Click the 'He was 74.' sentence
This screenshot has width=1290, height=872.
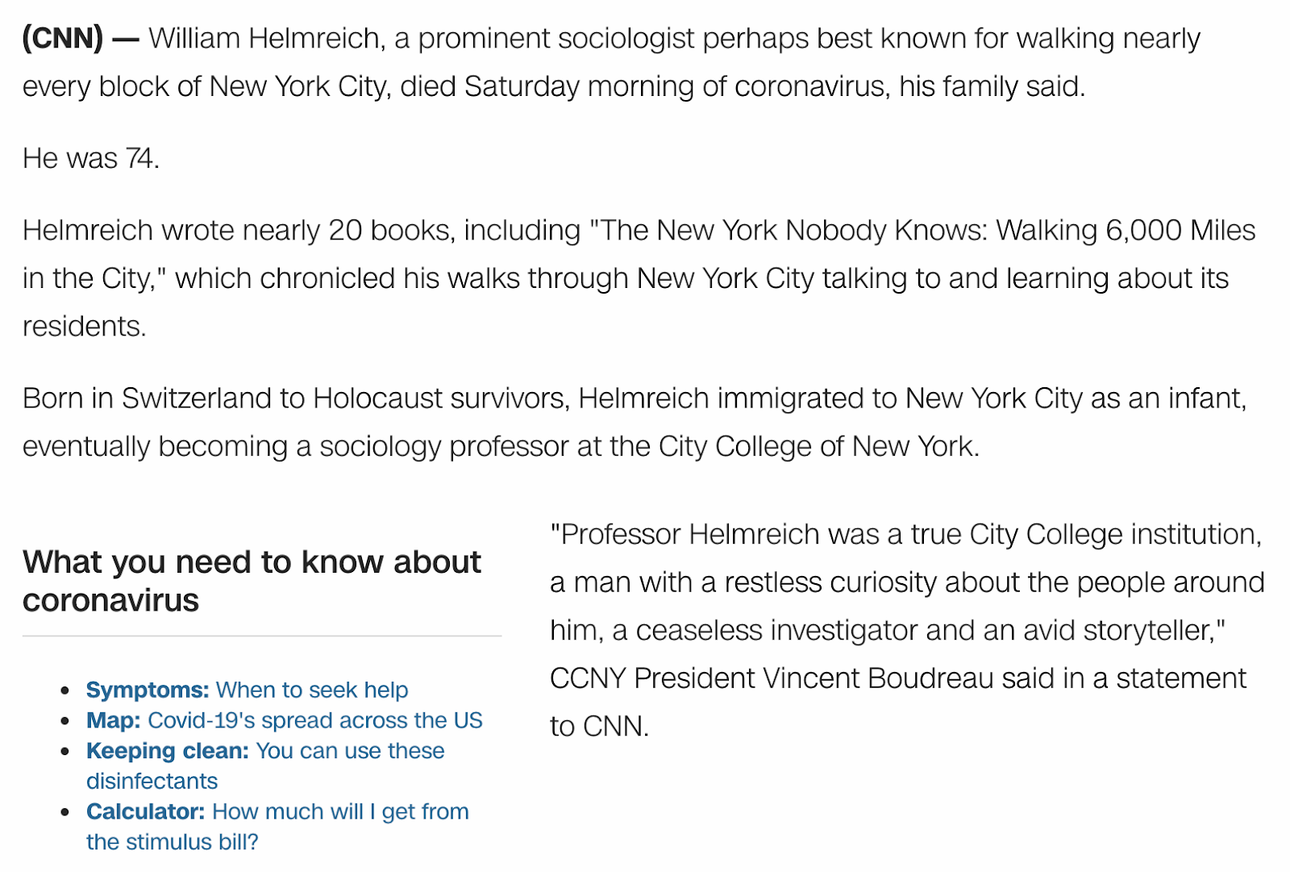(91, 158)
